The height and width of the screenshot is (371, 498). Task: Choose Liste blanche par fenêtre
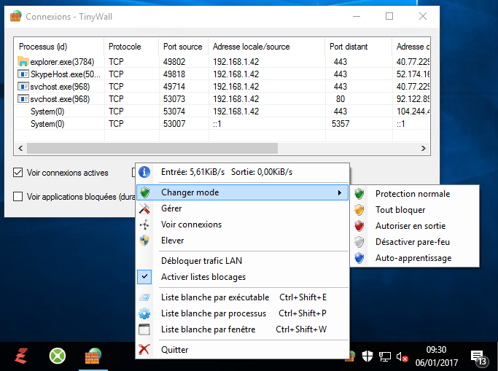[x=243, y=329]
